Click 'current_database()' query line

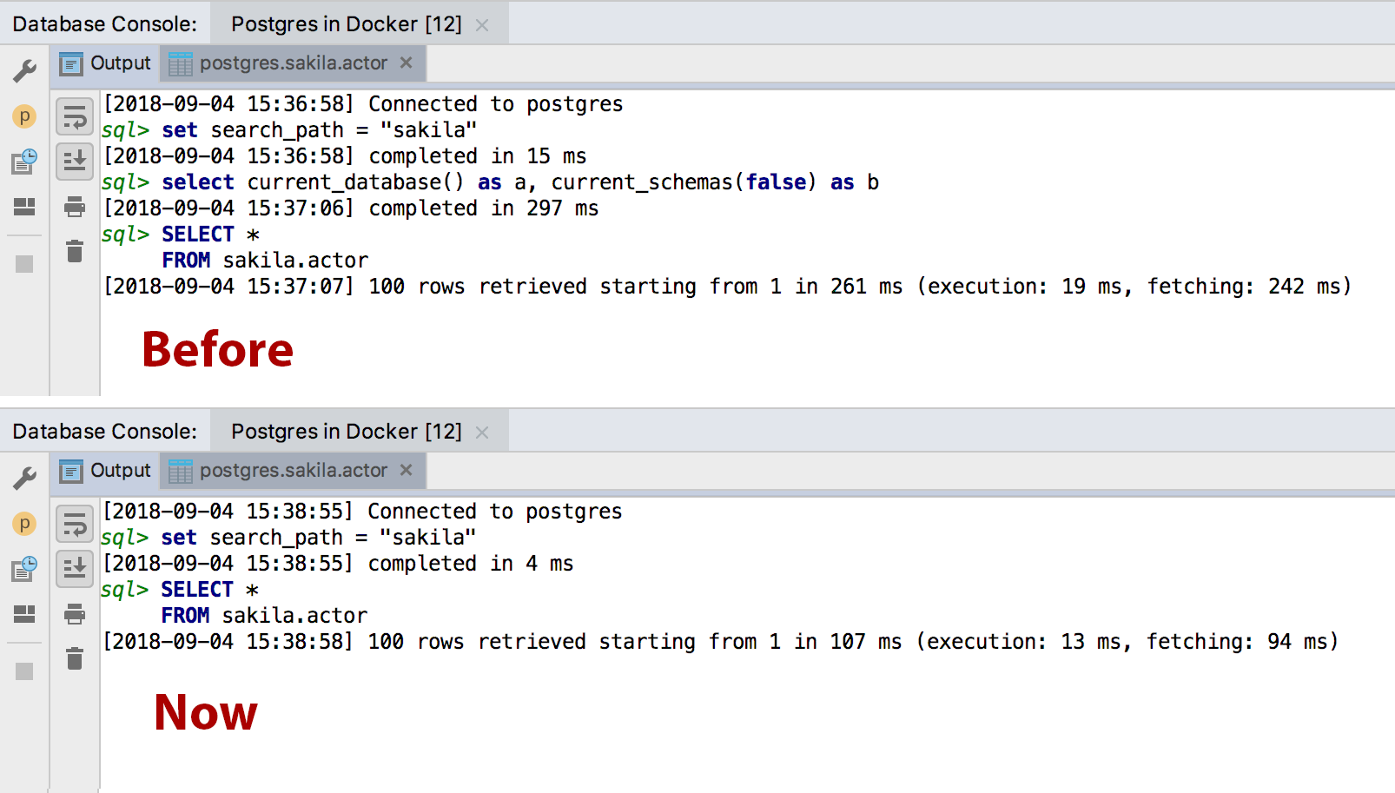pyautogui.click(x=491, y=182)
